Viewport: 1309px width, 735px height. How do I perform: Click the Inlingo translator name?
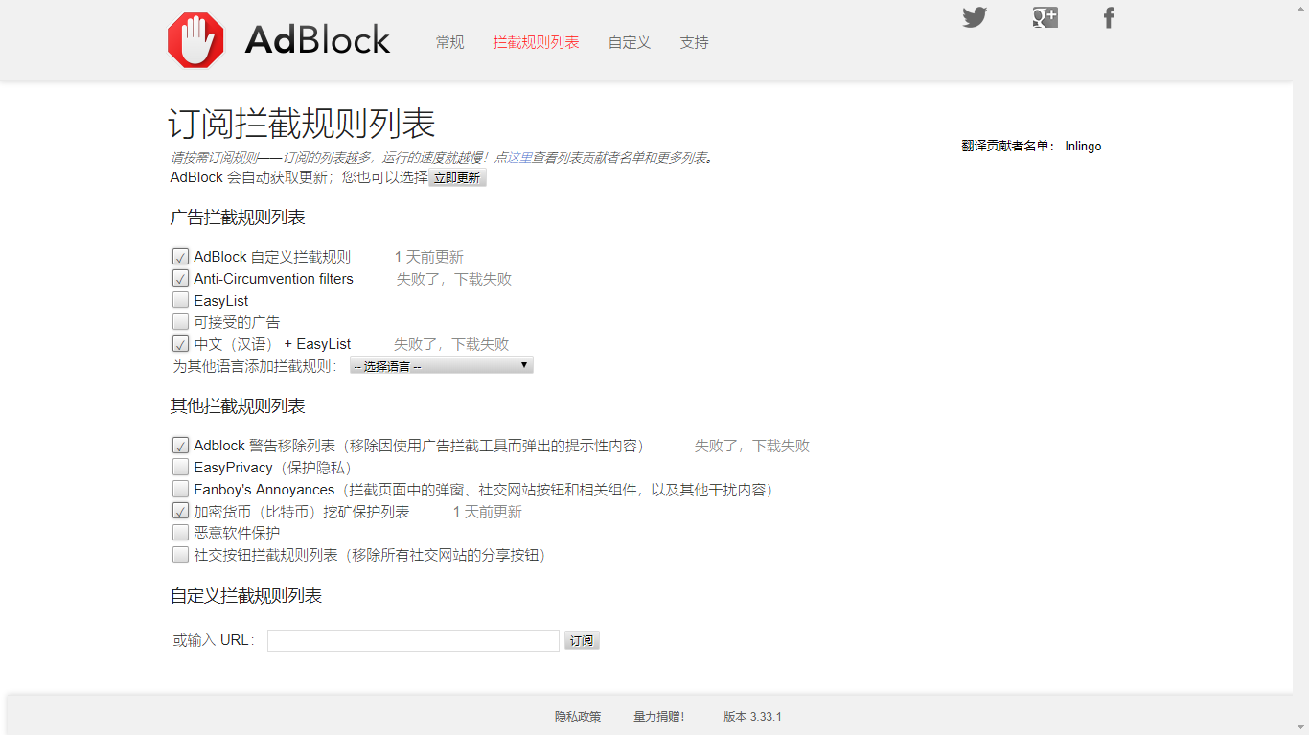[x=1083, y=147]
